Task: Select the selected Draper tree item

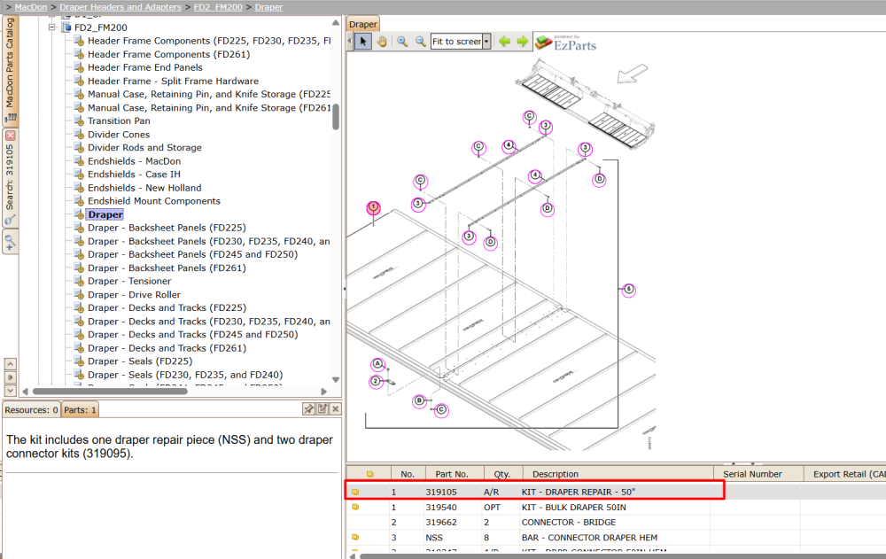Action: [105, 214]
